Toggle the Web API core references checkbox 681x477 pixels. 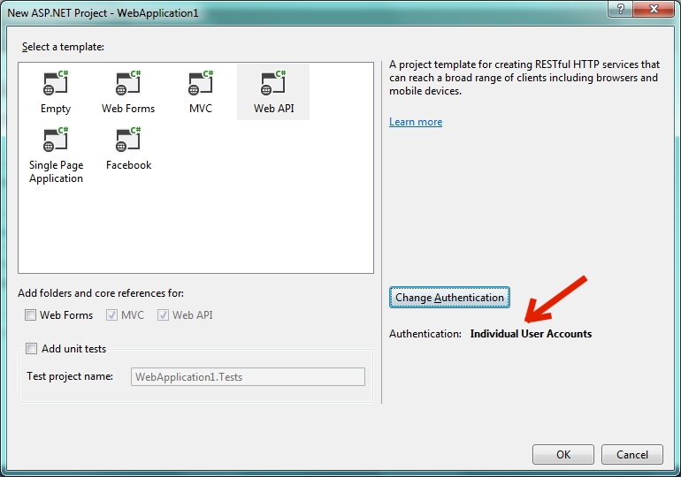click(163, 314)
